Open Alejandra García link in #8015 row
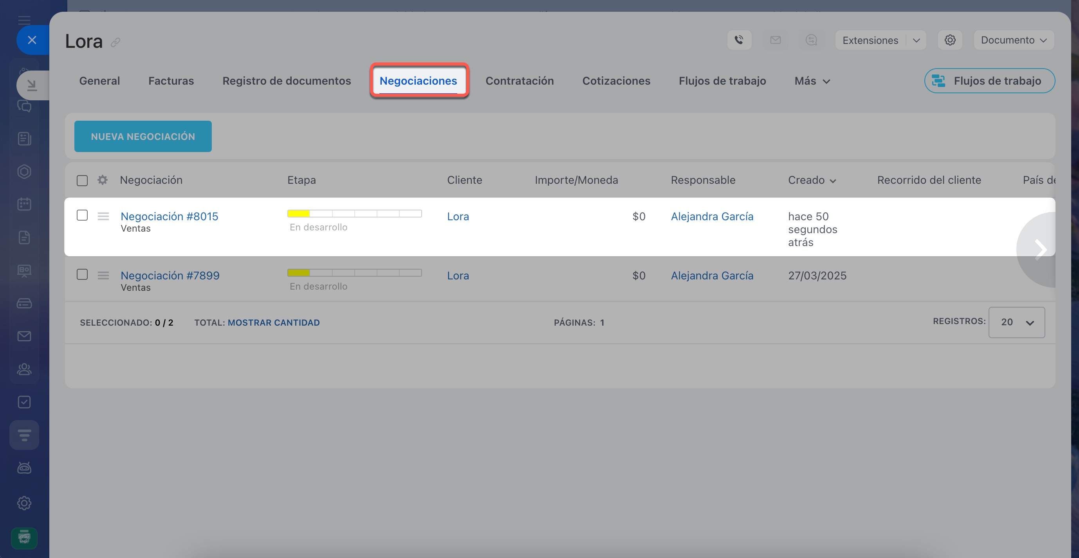 click(712, 216)
